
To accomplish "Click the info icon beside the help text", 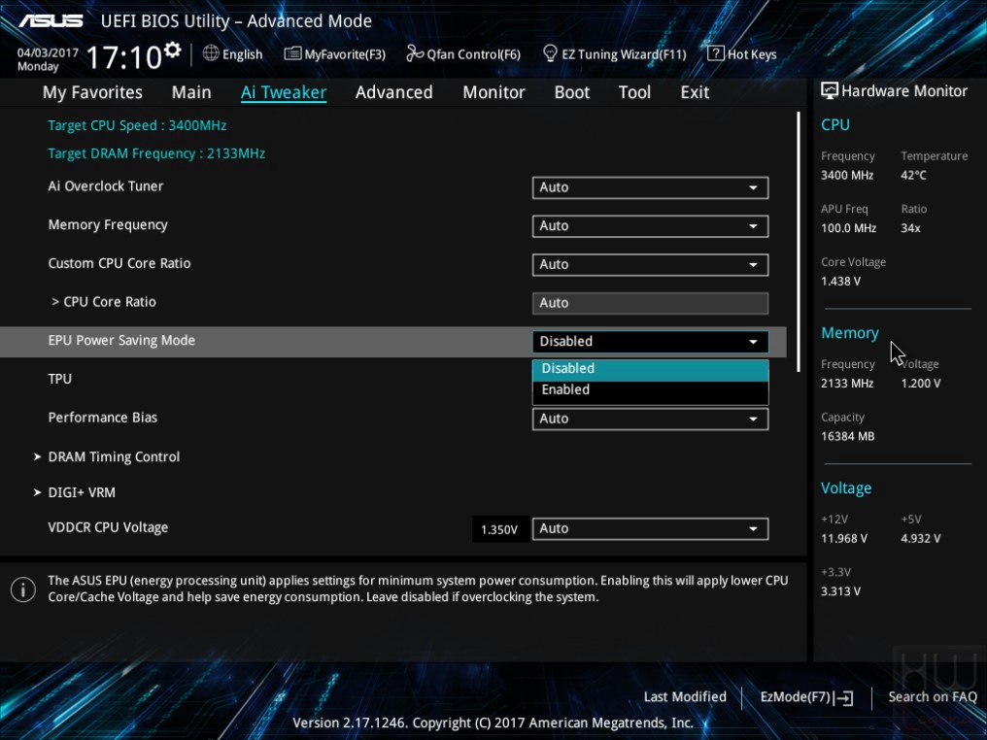I will 23,589.
